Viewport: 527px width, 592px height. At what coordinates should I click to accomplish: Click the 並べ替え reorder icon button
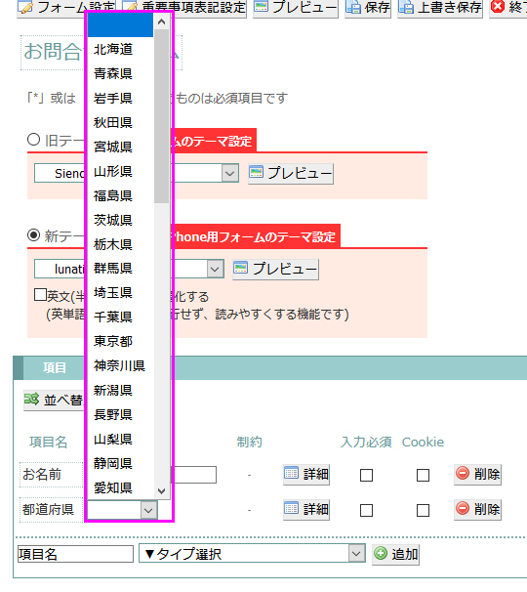click(54, 401)
